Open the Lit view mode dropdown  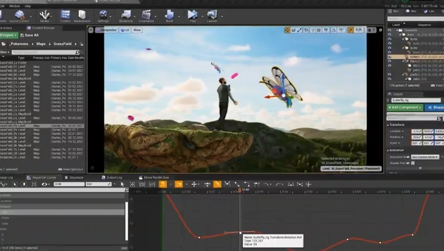[x=125, y=30]
